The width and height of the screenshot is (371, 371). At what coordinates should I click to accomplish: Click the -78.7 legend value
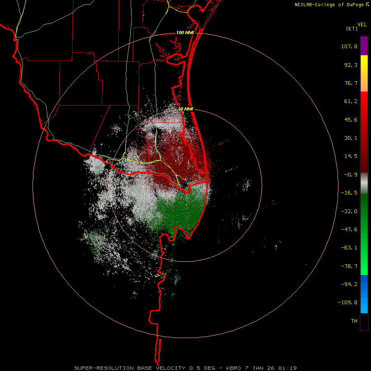(x=349, y=266)
